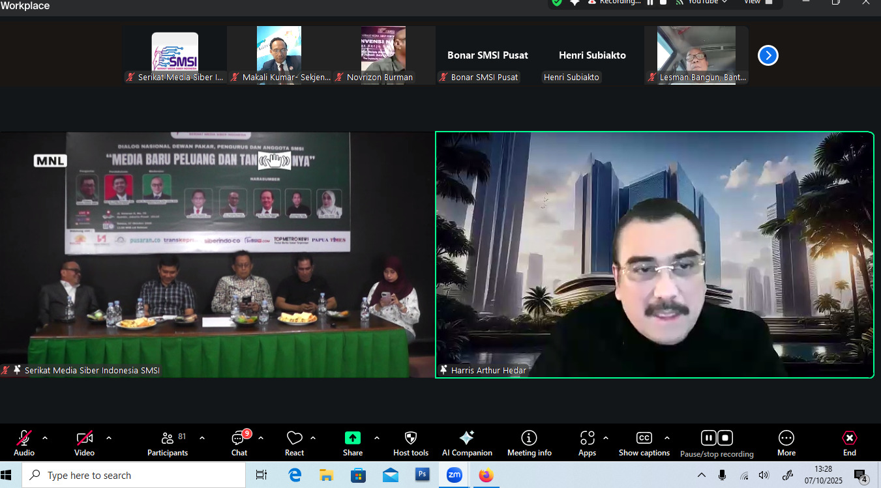Image resolution: width=881 pixels, height=488 pixels.
Task: Click the Windows taskbar search box
Action: point(134,476)
